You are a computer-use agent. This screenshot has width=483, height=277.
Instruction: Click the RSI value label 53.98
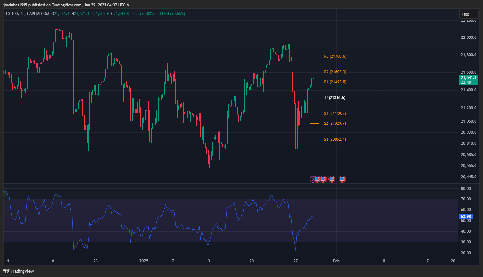[465, 217]
